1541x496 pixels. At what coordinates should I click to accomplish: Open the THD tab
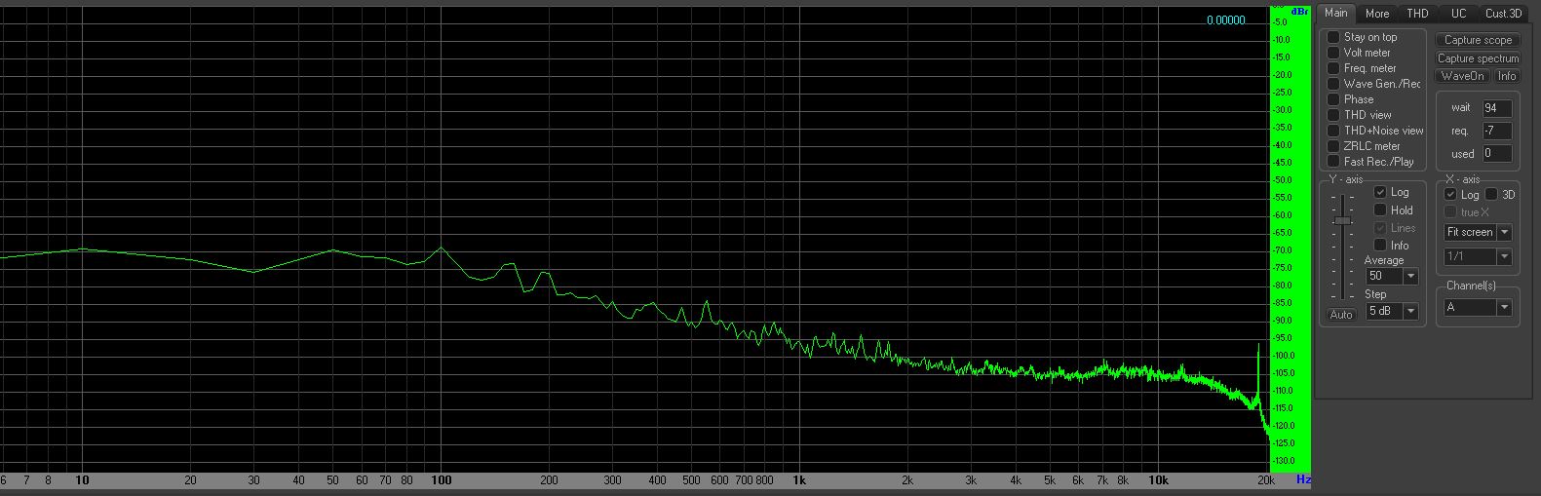click(x=1418, y=14)
